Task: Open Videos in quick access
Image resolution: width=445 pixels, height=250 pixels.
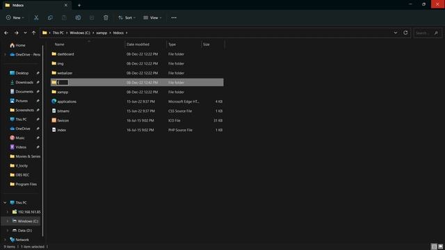Action: [18, 147]
